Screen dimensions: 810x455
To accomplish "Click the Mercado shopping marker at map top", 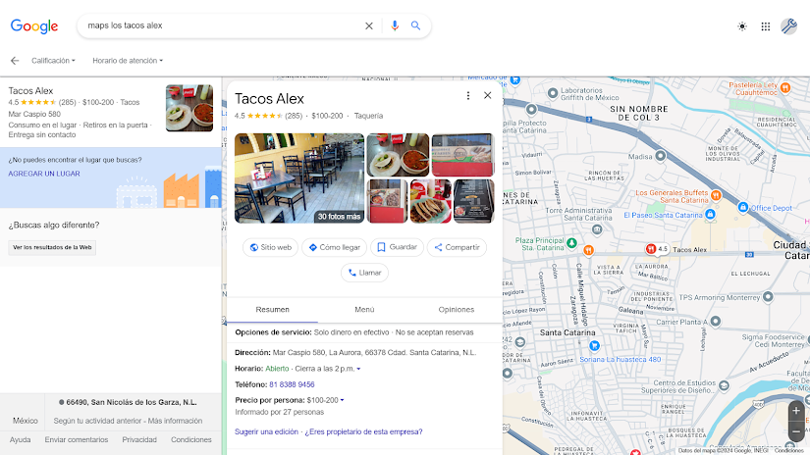I will tap(515, 80).
